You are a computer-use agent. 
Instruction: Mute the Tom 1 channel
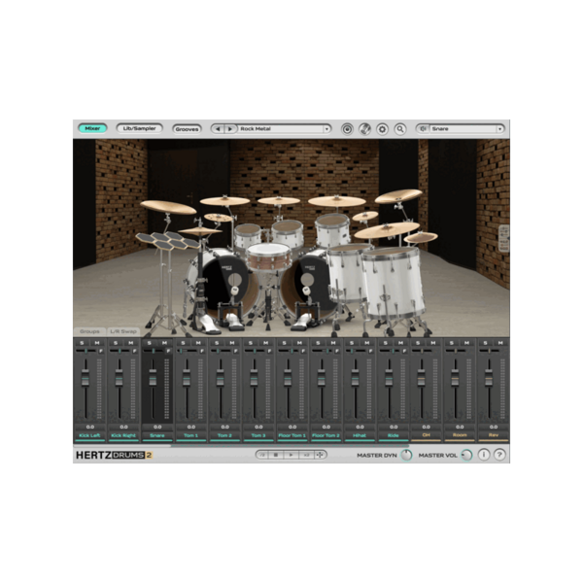click(198, 343)
